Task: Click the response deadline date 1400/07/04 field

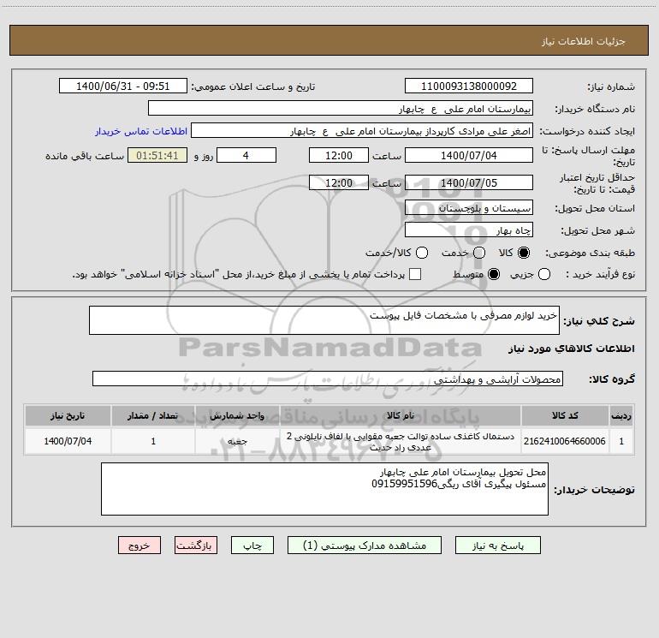Action: point(469,155)
